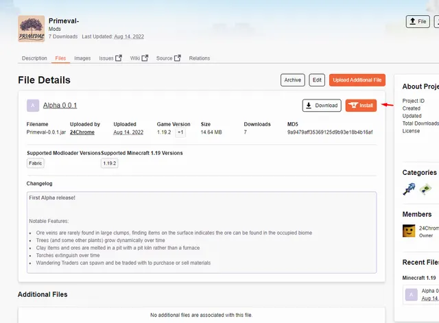This screenshot has width=439, height=323.
Task: Download the Alpha 0.0.1 file
Action: [x=322, y=106]
